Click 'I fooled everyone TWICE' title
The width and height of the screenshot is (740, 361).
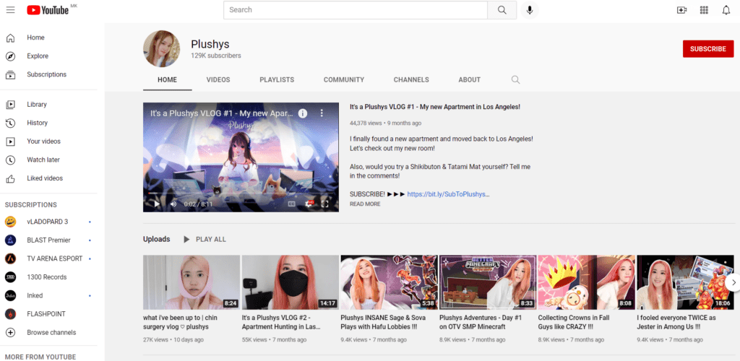676,322
